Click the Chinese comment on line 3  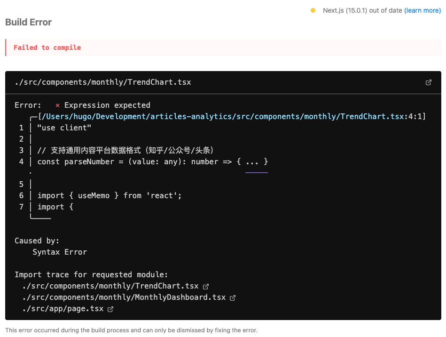[125, 151]
